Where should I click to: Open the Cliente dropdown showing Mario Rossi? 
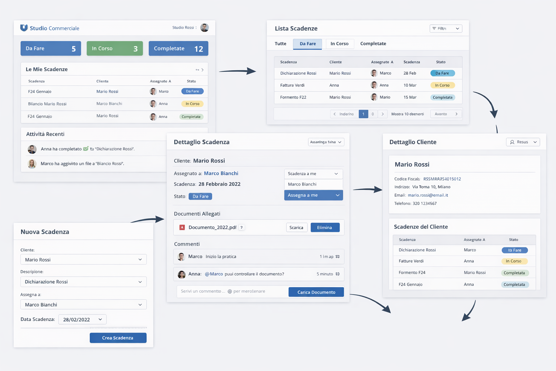[x=84, y=260]
